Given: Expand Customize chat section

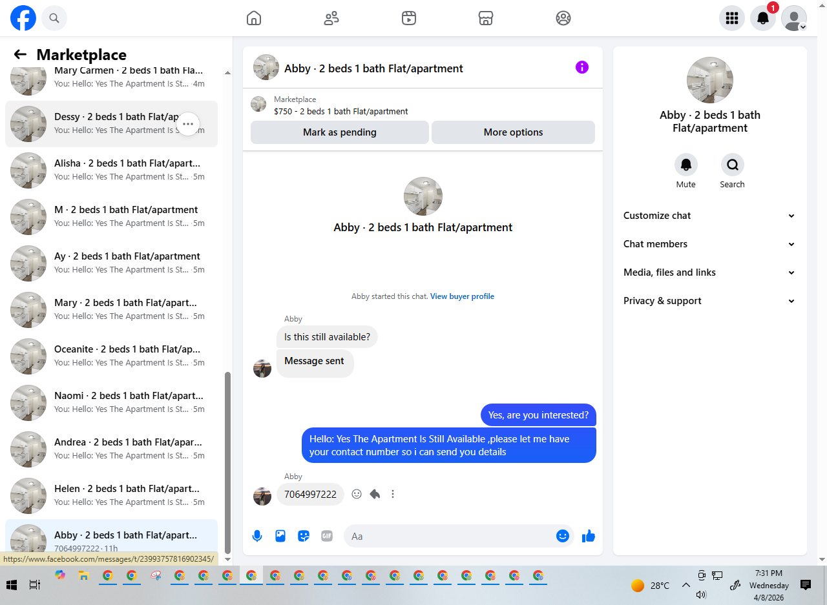Looking at the screenshot, I should tap(709, 216).
